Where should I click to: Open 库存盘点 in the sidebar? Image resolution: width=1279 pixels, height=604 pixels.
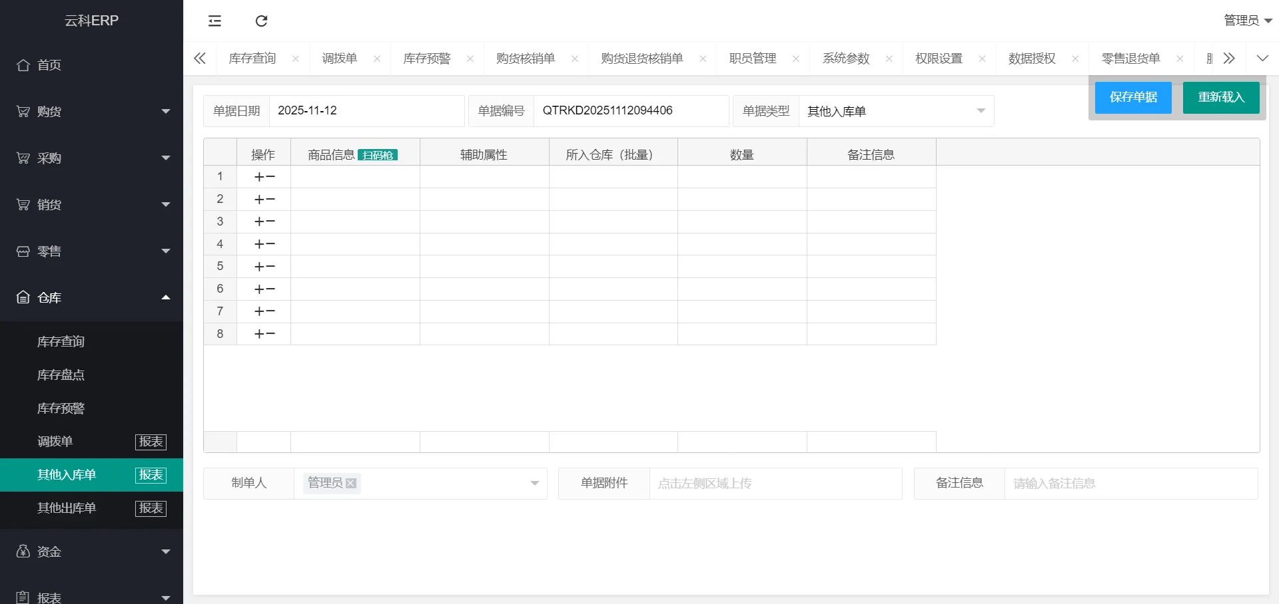coord(61,375)
